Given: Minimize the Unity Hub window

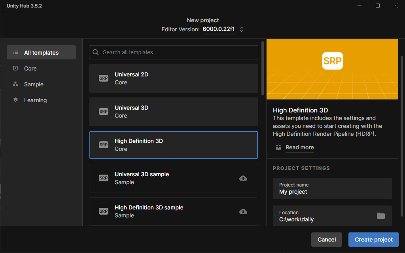Looking at the screenshot, I should (359, 6).
